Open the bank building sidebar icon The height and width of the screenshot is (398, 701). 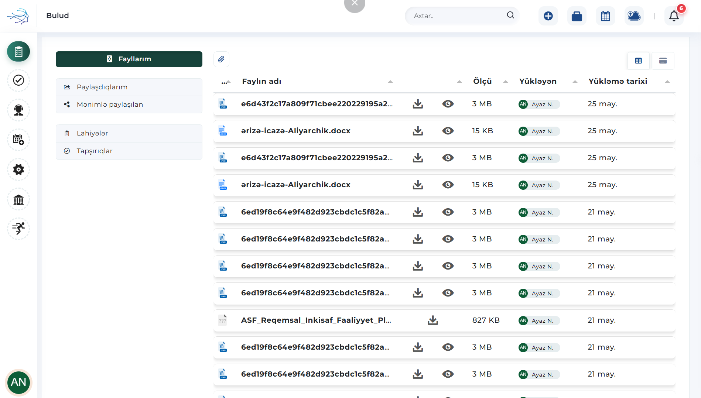(x=18, y=199)
